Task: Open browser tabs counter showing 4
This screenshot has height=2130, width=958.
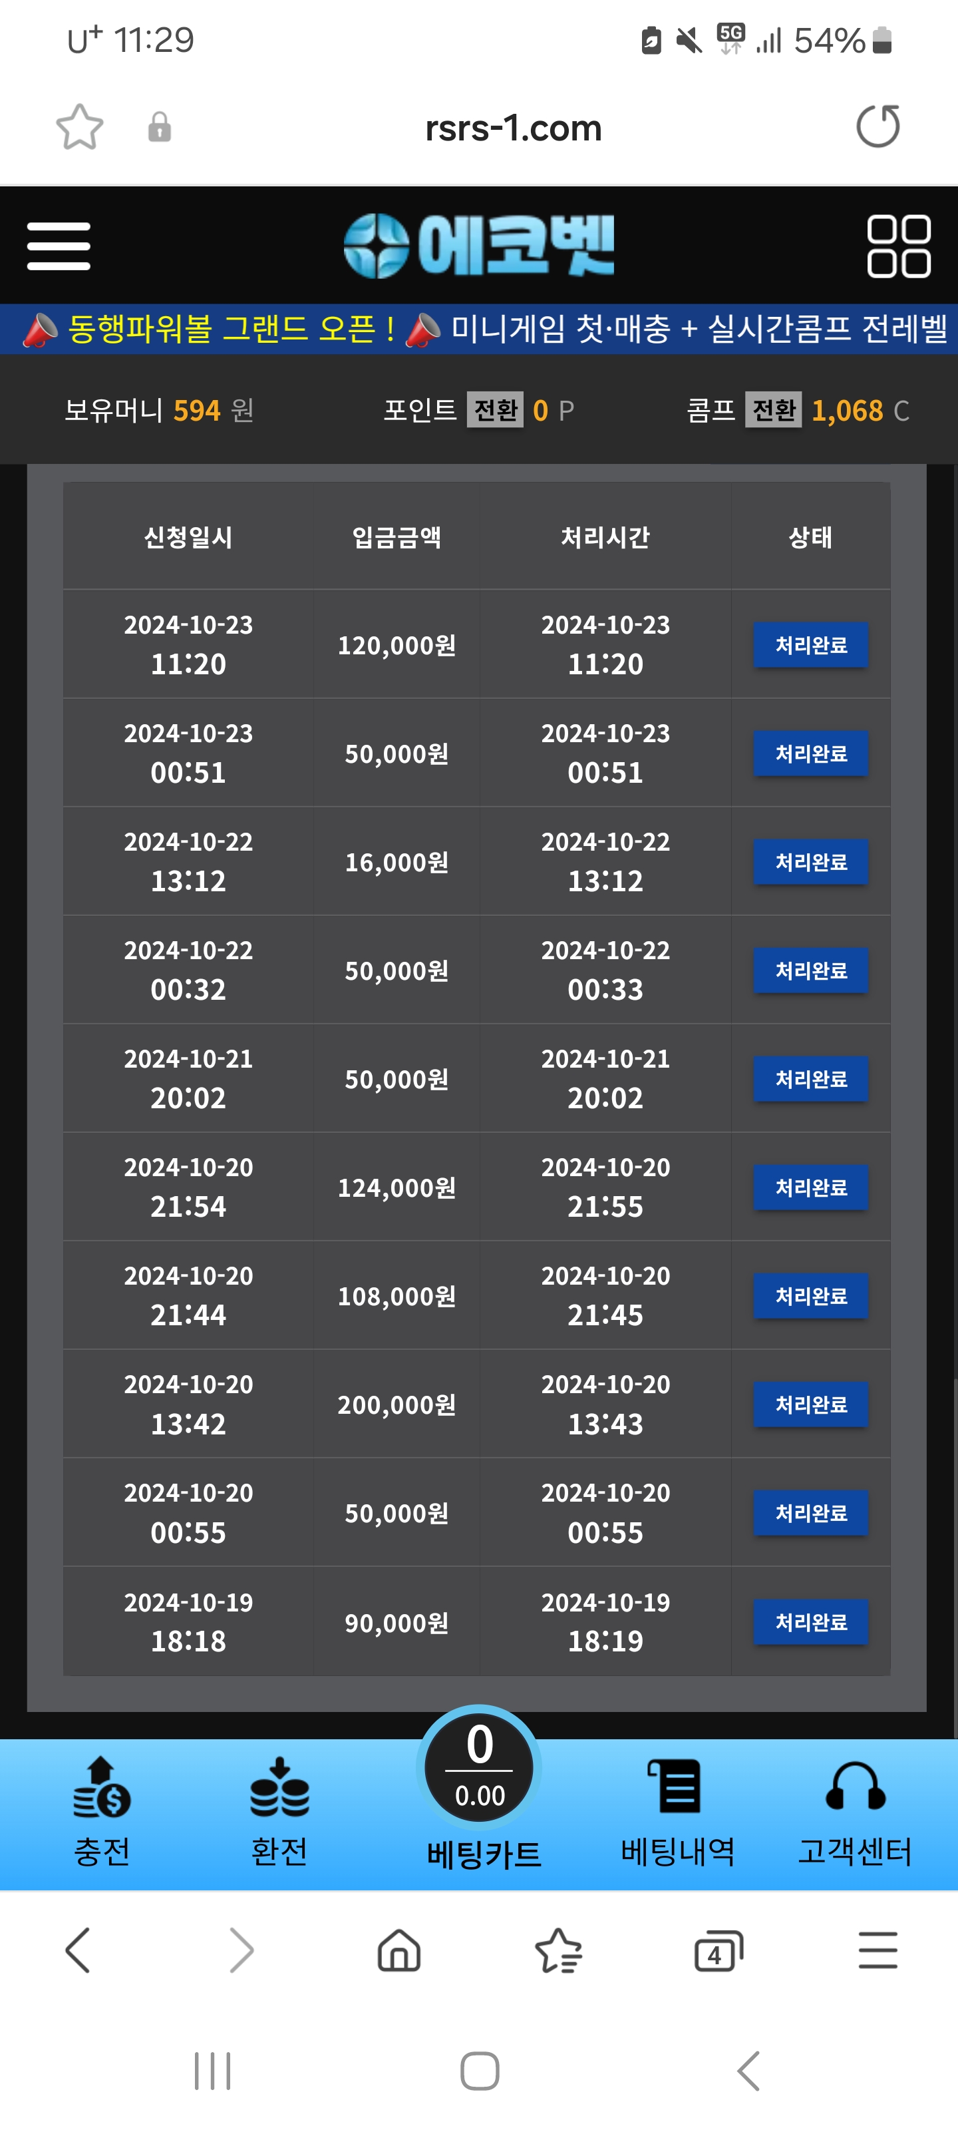Action: click(x=718, y=1952)
